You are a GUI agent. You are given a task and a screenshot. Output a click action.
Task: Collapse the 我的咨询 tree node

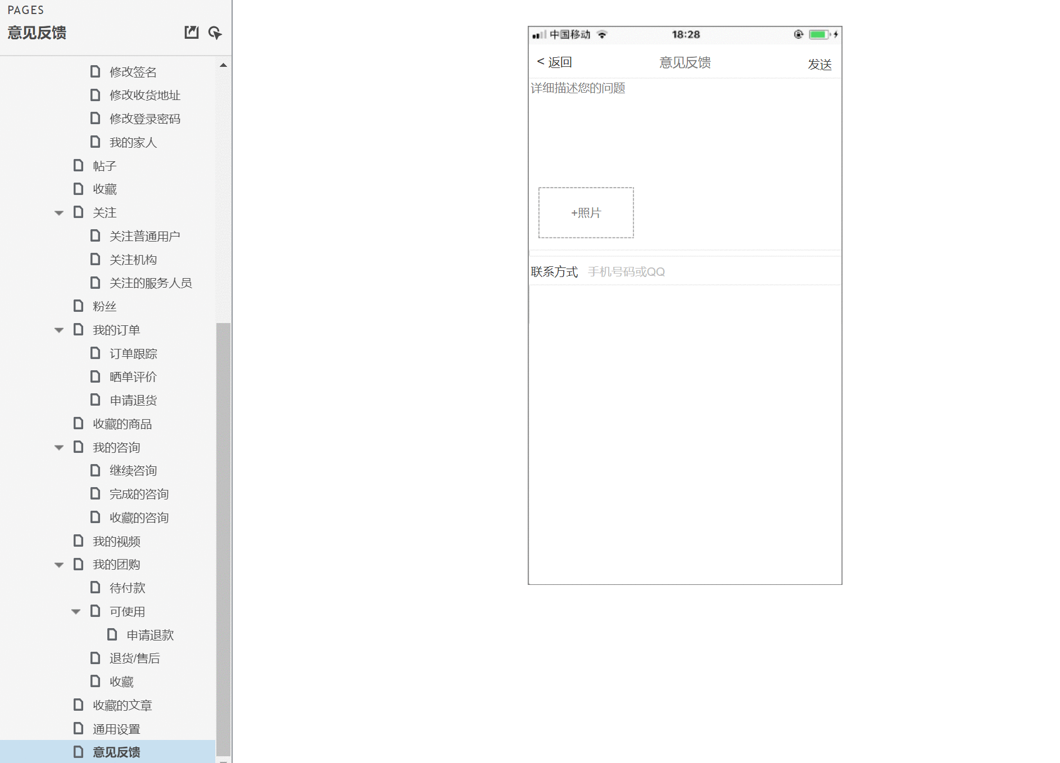(59, 448)
